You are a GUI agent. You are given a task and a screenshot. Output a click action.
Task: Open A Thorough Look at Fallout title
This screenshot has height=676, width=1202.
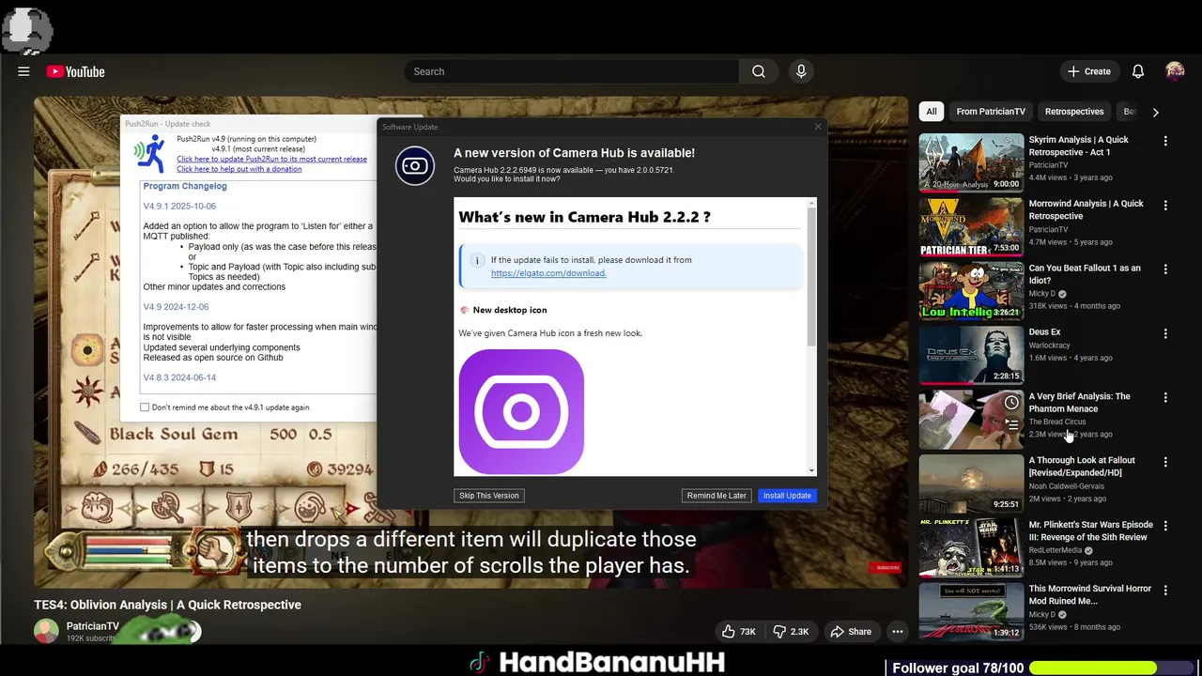point(1082,467)
